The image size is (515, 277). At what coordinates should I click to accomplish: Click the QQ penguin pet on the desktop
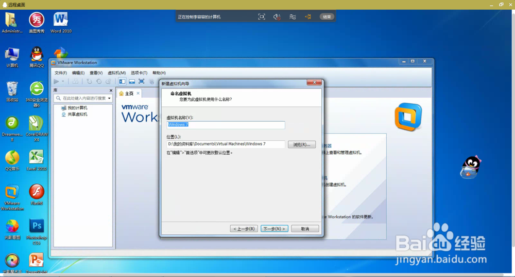[x=471, y=167]
